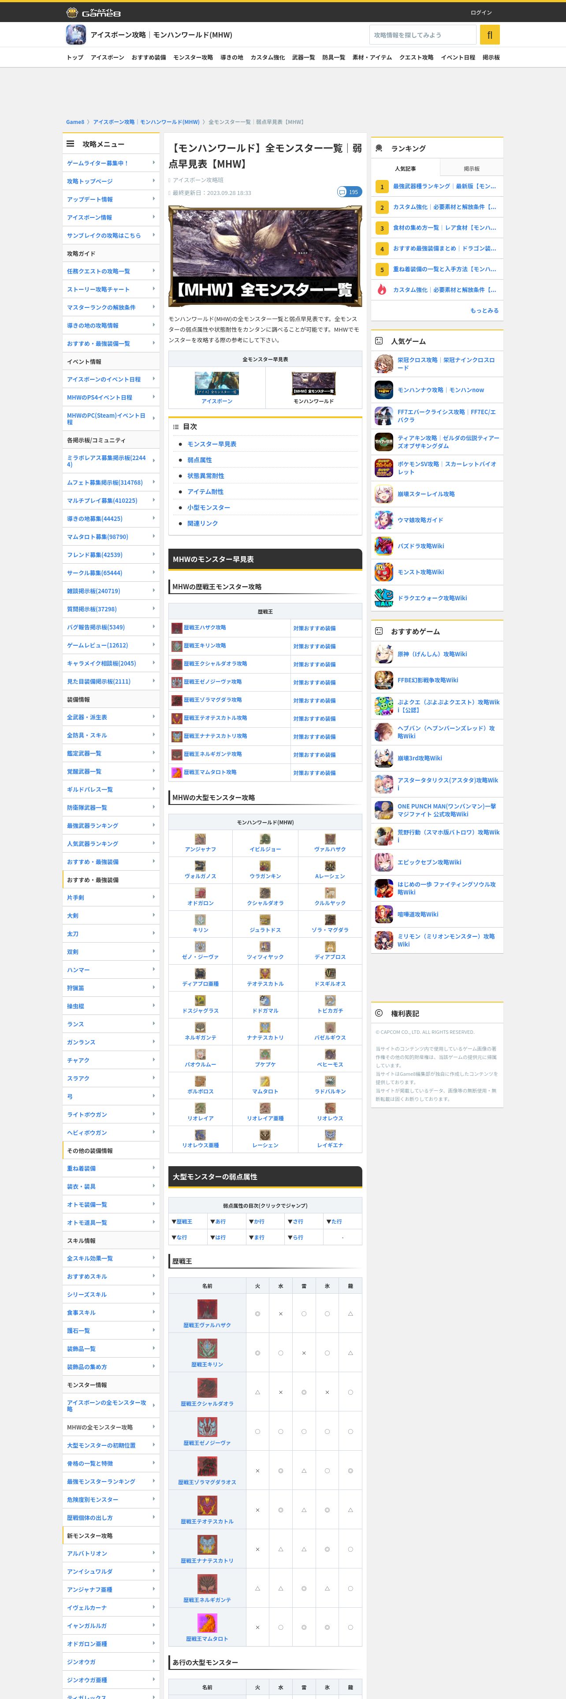This screenshot has height=1699, width=566.
Task: Click もっとみる under ranking
Action: click(x=484, y=310)
